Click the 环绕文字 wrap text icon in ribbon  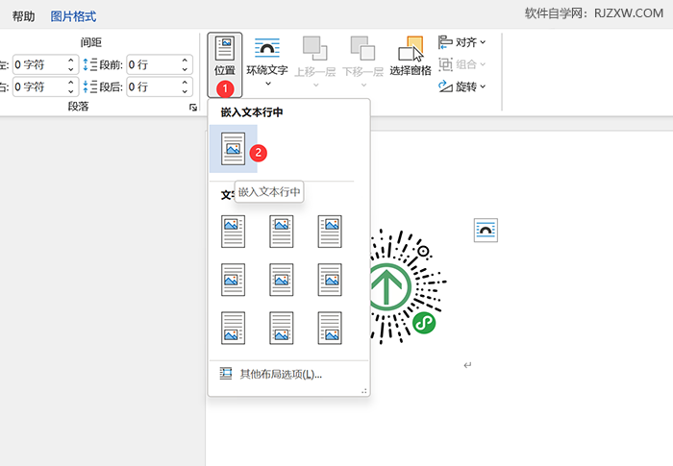pyautogui.click(x=267, y=48)
